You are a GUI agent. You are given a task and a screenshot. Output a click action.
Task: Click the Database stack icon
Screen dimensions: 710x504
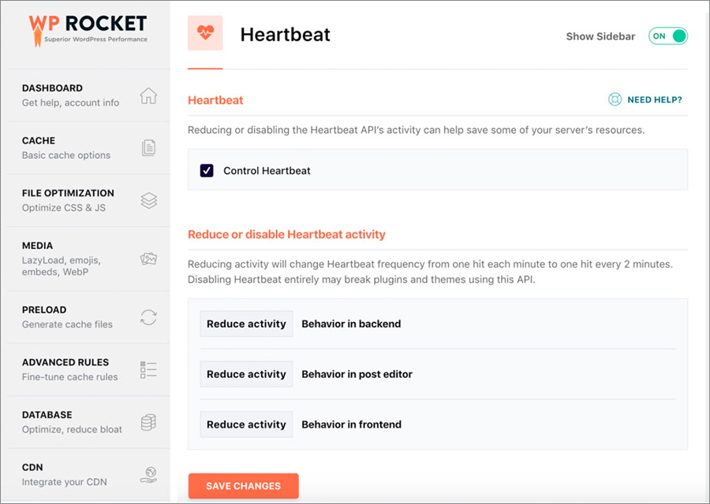pos(148,422)
